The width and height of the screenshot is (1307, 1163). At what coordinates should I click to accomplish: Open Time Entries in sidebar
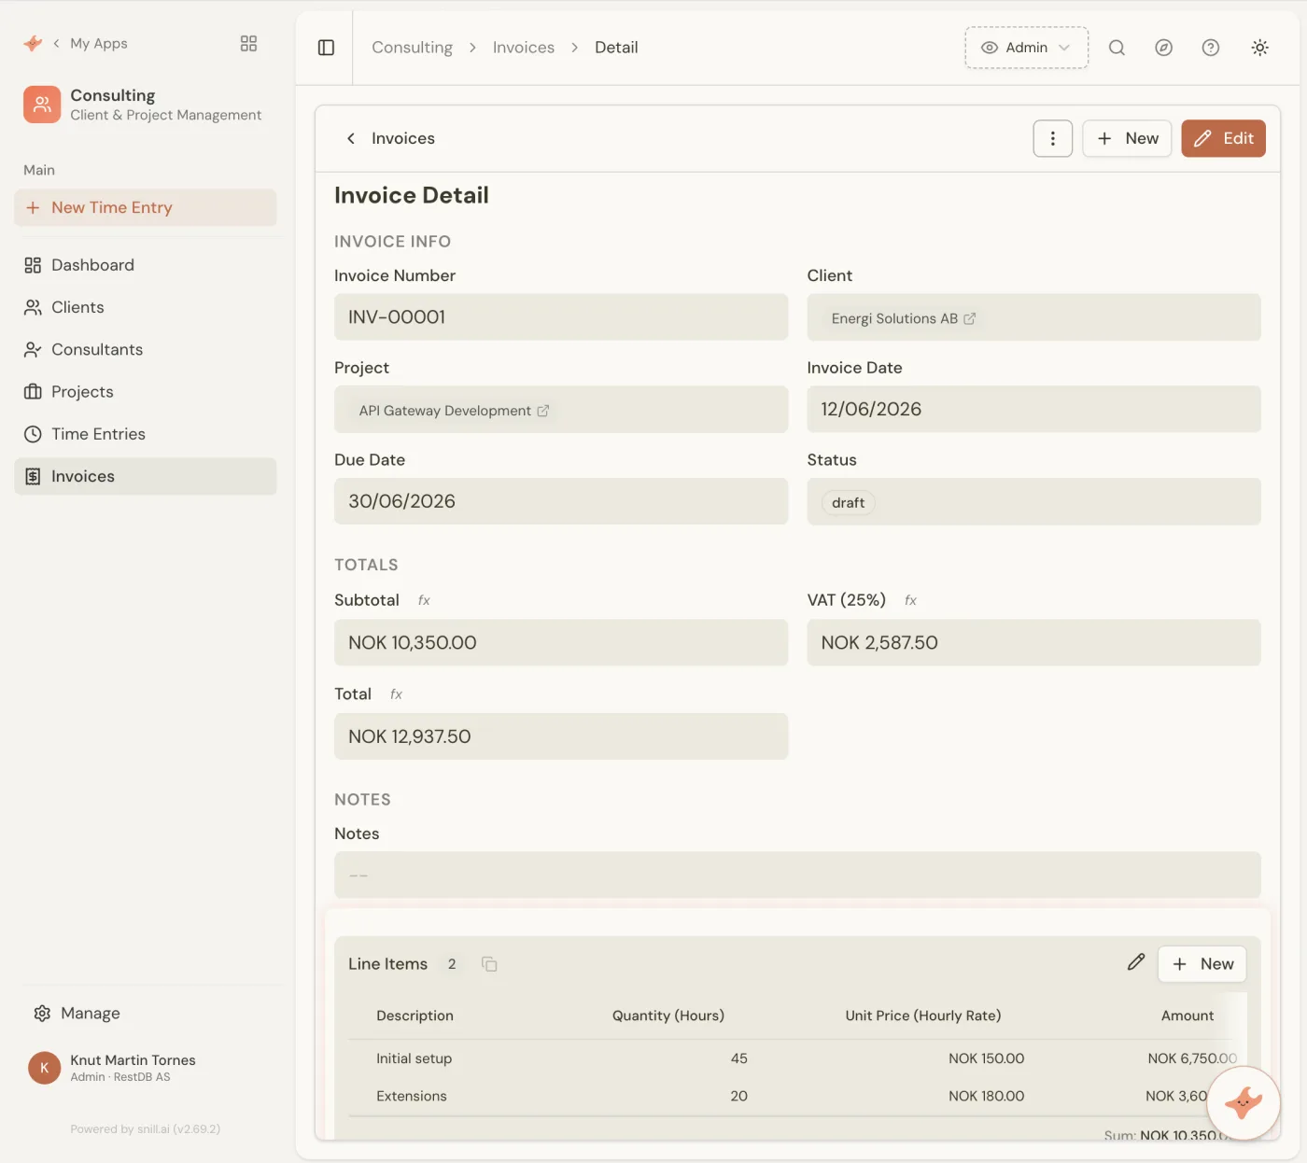(x=146, y=434)
